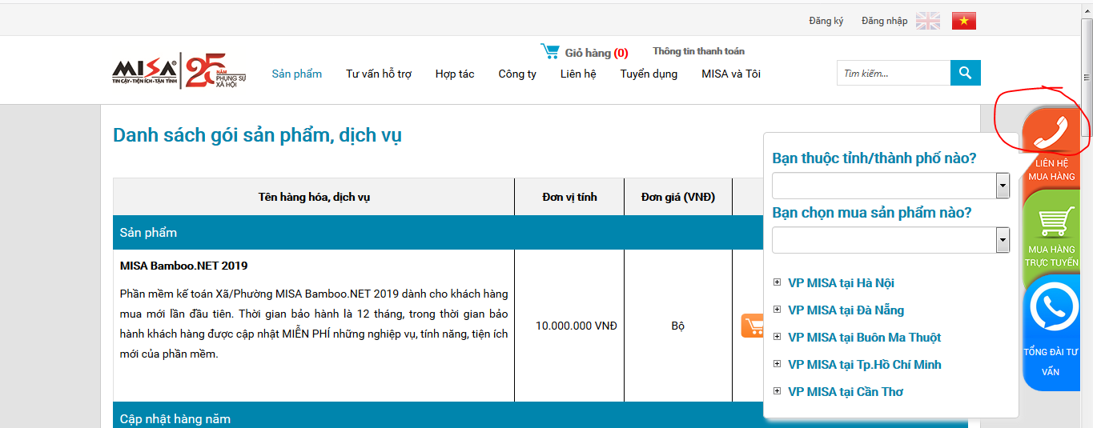Open the product selection dropdown
Image resolution: width=1093 pixels, height=428 pixels.
[x=890, y=240]
